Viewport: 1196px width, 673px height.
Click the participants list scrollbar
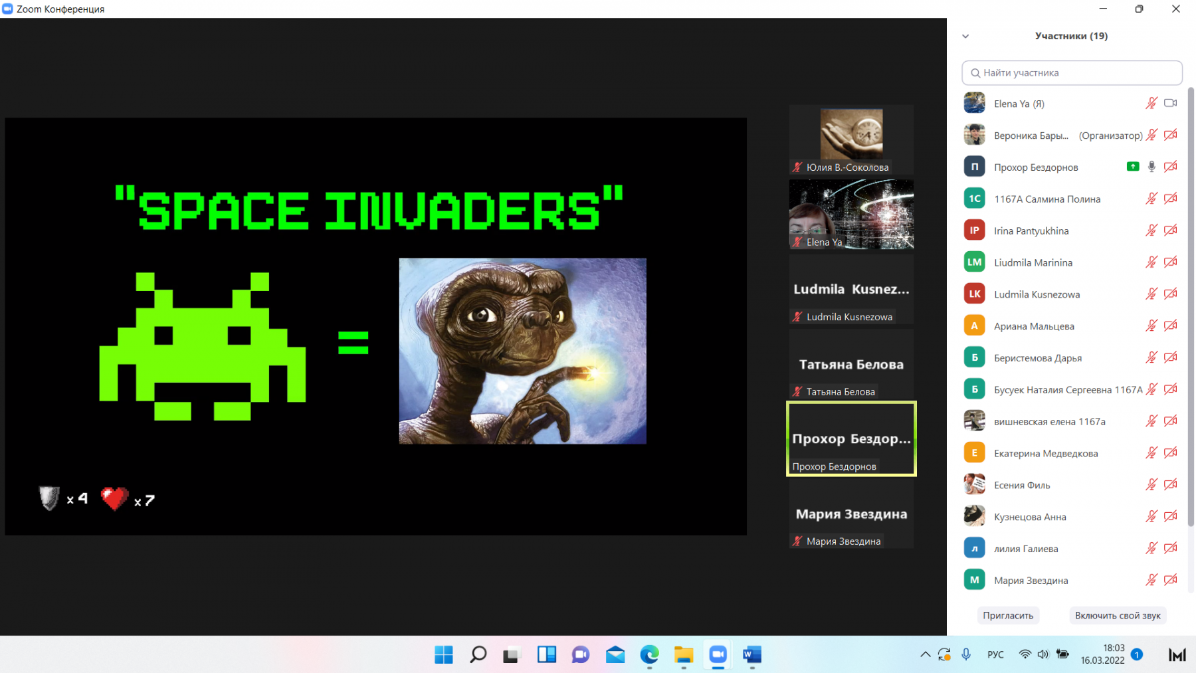[x=1190, y=306]
